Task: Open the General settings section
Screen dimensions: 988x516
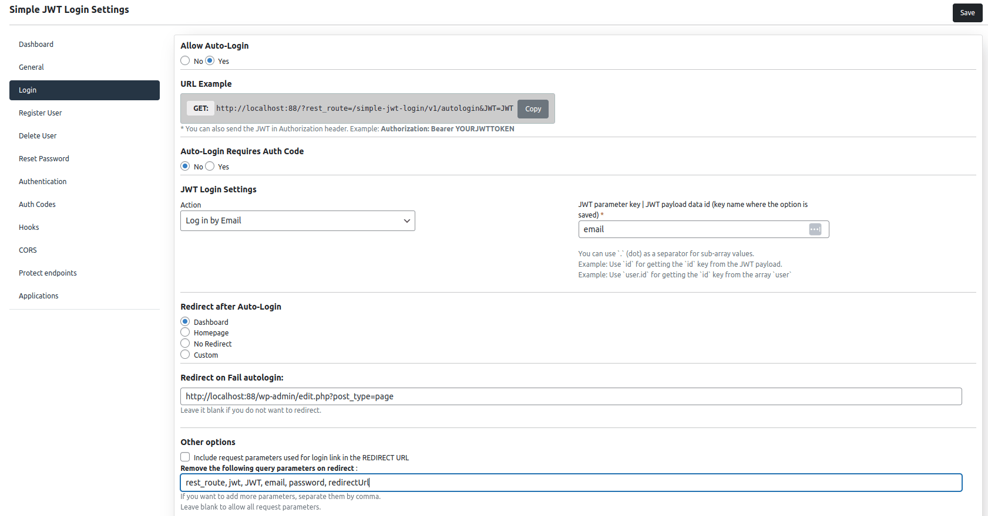Action: click(85, 67)
